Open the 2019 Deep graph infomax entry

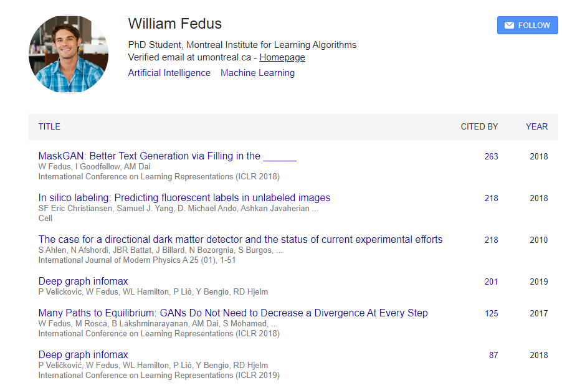click(x=83, y=282)
